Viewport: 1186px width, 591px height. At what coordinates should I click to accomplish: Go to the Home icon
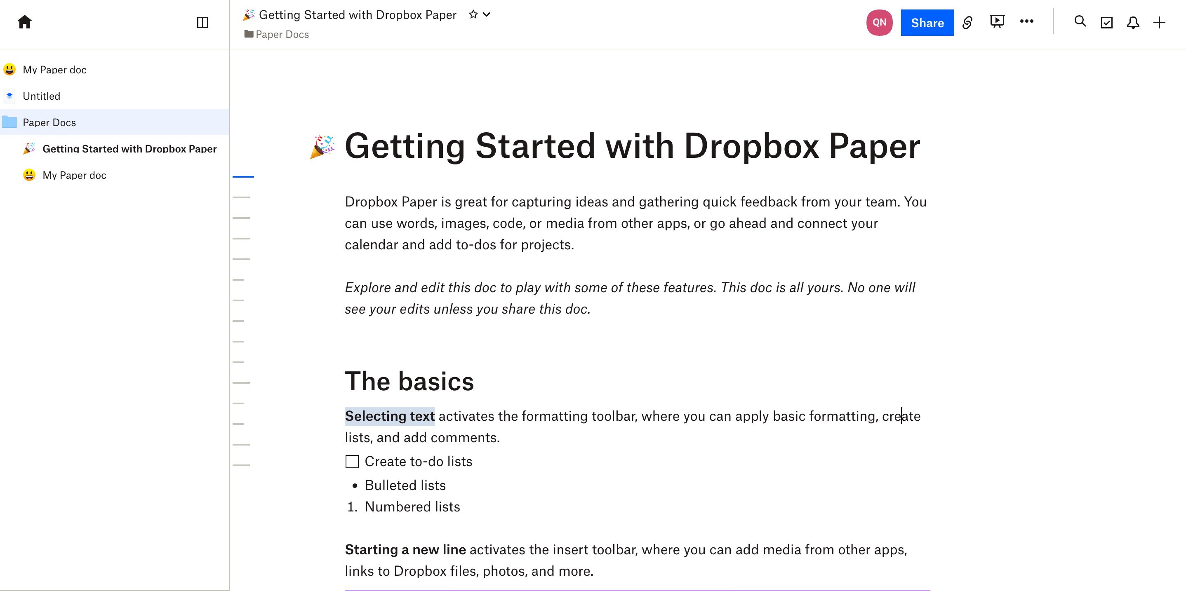(24, 21)
